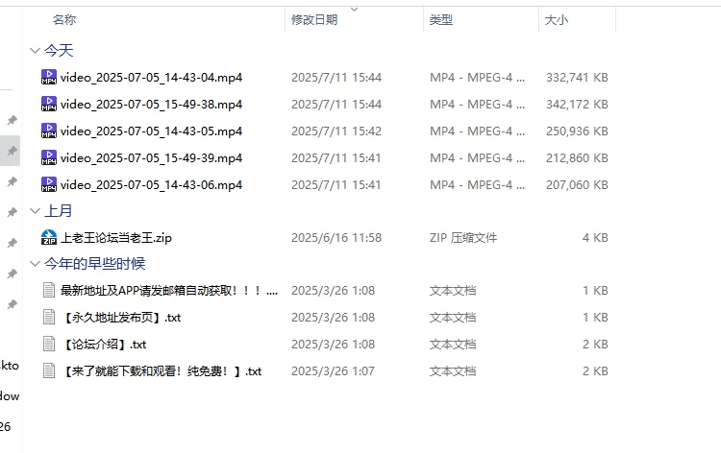Click the size value 342,172 KB
The image size is (721, 453).
tap(577, 105)
